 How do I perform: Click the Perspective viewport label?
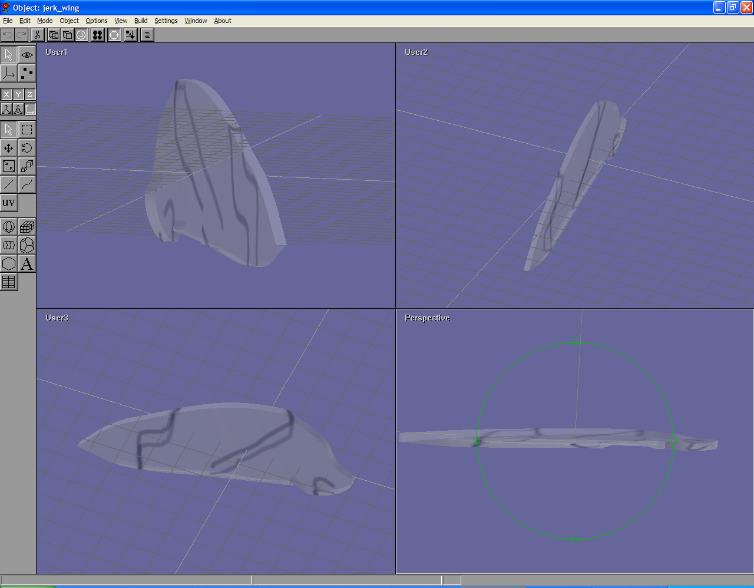(x=427, y=318)
